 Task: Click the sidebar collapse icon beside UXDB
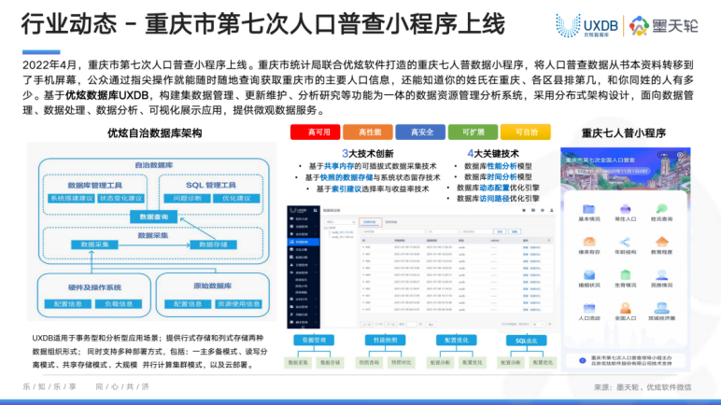point(315,210)
